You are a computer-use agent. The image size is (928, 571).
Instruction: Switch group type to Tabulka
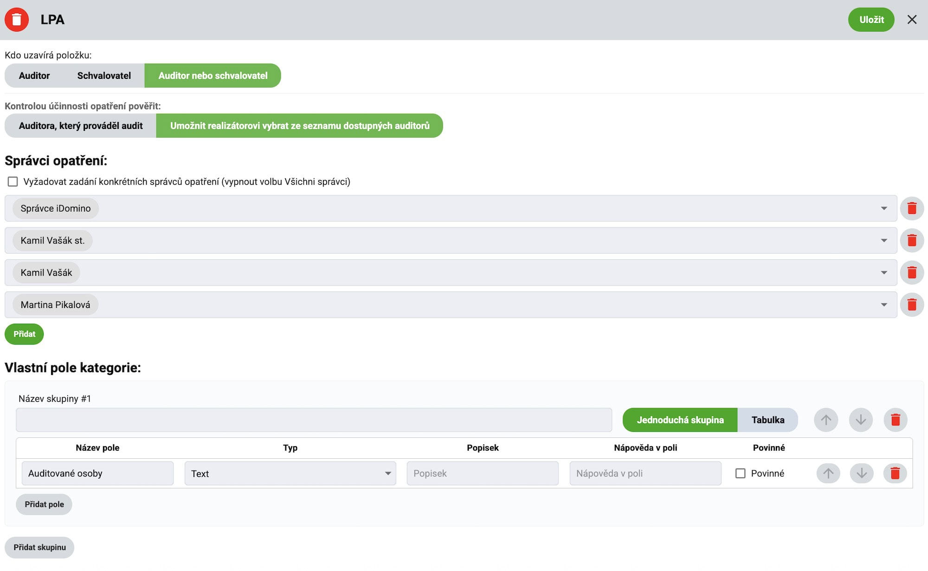(x=767, y=420)
